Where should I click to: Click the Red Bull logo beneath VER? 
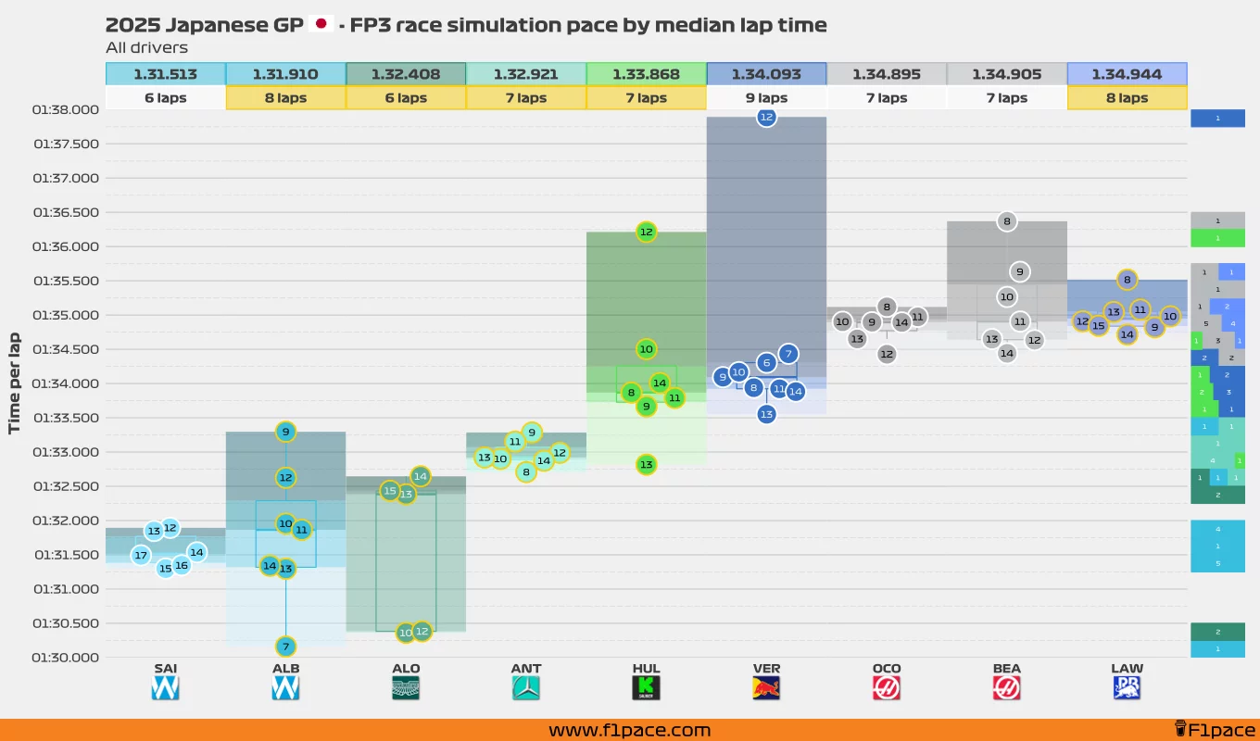(x=766, y=685)
